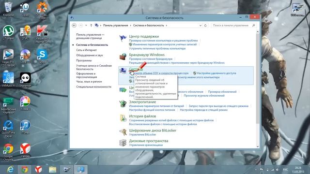
Task: Open 2GIS desktop shortcut
Action: coord(25,32)
